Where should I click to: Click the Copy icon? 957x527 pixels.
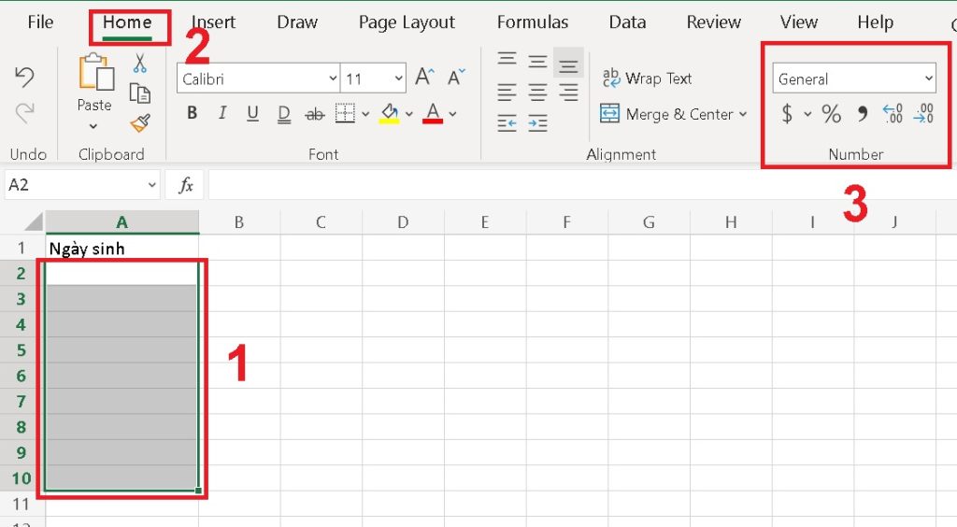pos(140,93)
